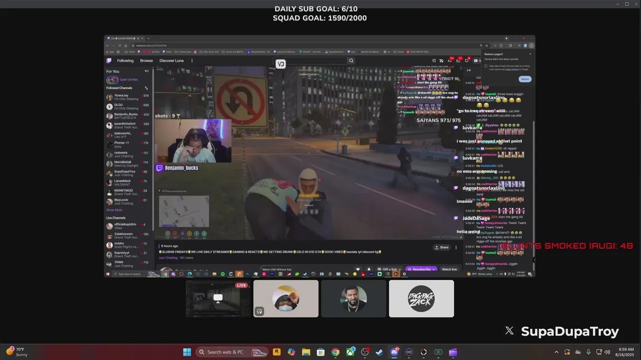The height and width of the screenshot is (360, 641).
Task: Select the LIVE screen share thumbnail
Action: point(218,298)
